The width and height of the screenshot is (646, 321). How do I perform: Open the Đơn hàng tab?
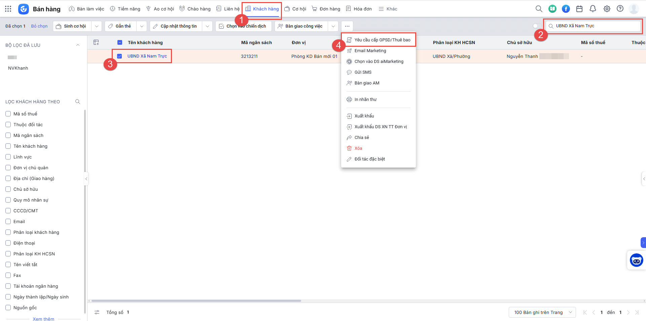[x=326, y=9]
